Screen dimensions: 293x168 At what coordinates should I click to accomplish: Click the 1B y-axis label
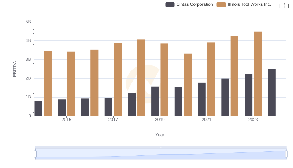(x=28, y=97)
